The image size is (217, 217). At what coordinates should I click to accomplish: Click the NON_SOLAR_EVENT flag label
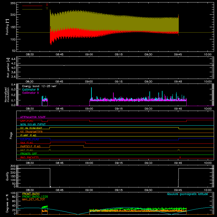tap(33, 125)
